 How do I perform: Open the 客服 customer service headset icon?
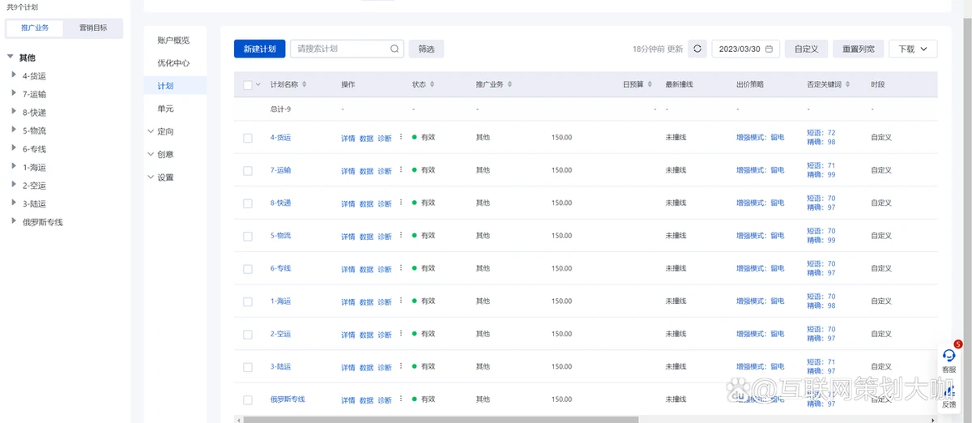coord(949,356)
